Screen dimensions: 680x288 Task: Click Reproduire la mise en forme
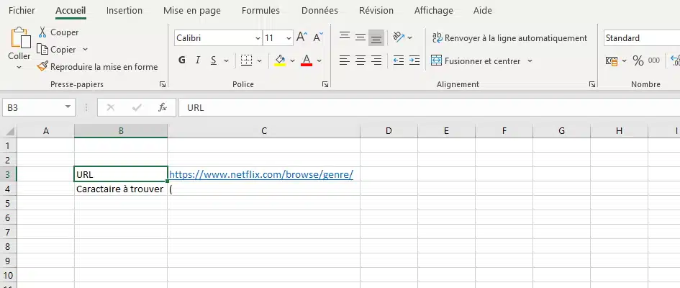(x=98, y=67)
